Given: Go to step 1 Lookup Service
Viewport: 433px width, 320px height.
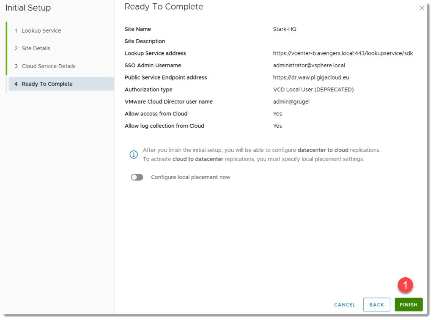Looking at the screenshot, I should point(41,31).
